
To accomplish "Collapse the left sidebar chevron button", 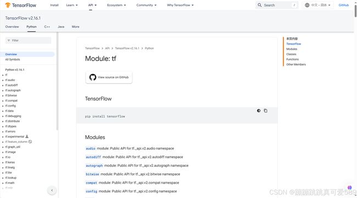I will (52, 190).
